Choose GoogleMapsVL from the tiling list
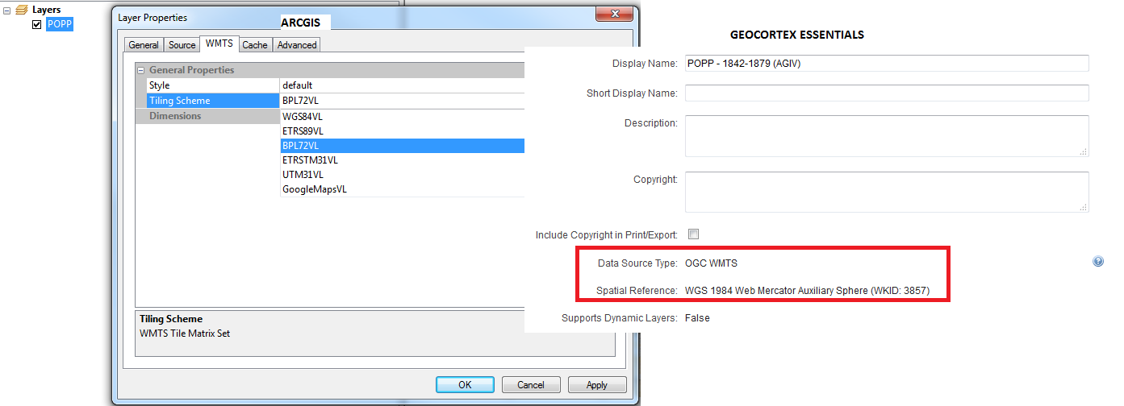Image resolution: width=1124 pixels, height=406 pixels. [x=402, y=189]
